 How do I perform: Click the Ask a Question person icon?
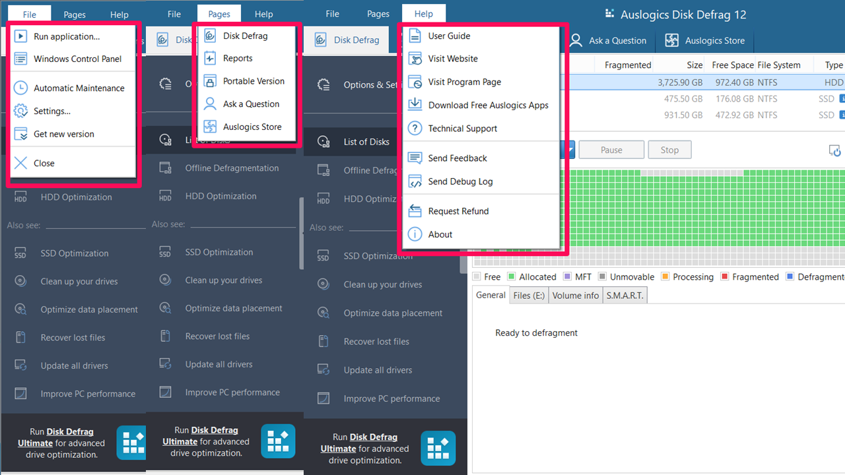pos(576,40)
